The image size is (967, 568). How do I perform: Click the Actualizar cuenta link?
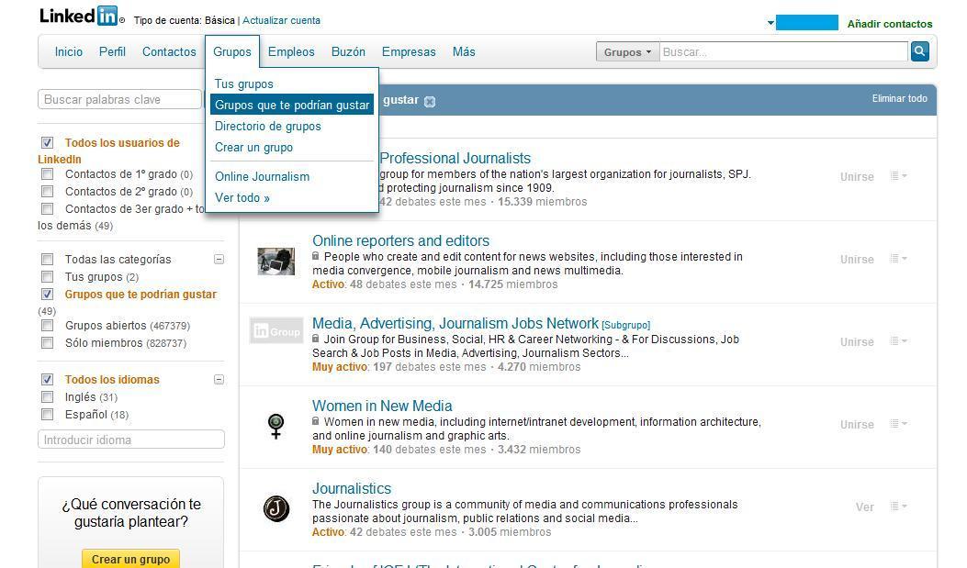point(281,20)
